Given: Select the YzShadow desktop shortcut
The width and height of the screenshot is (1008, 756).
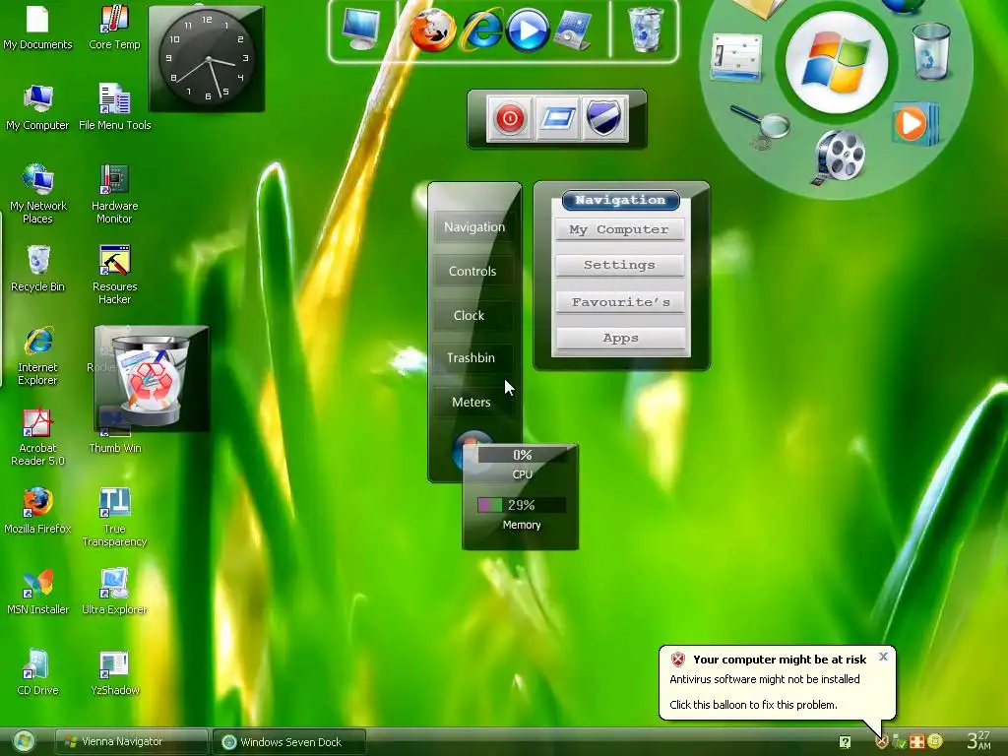Looking at the screenshot, I should coord(114,672).
